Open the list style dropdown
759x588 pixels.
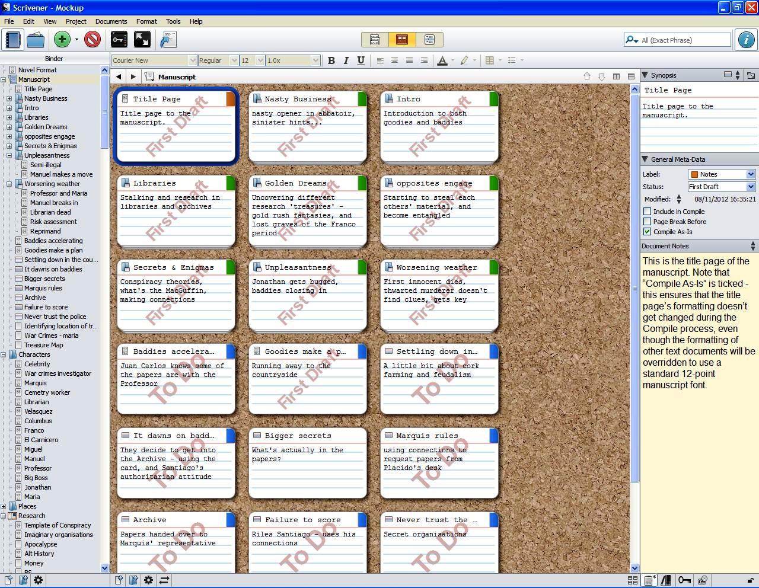click(522, 60)
